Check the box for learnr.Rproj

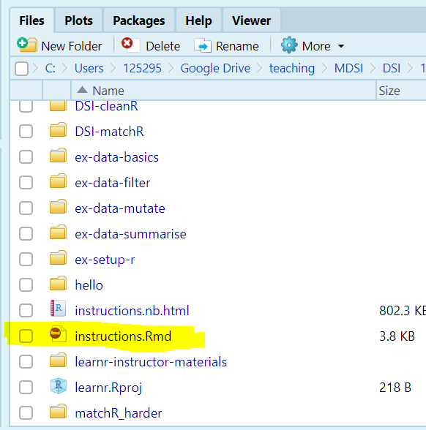tap(26, 388)
